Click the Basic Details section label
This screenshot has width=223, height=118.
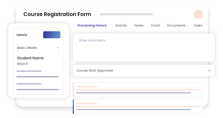[27, 48]
